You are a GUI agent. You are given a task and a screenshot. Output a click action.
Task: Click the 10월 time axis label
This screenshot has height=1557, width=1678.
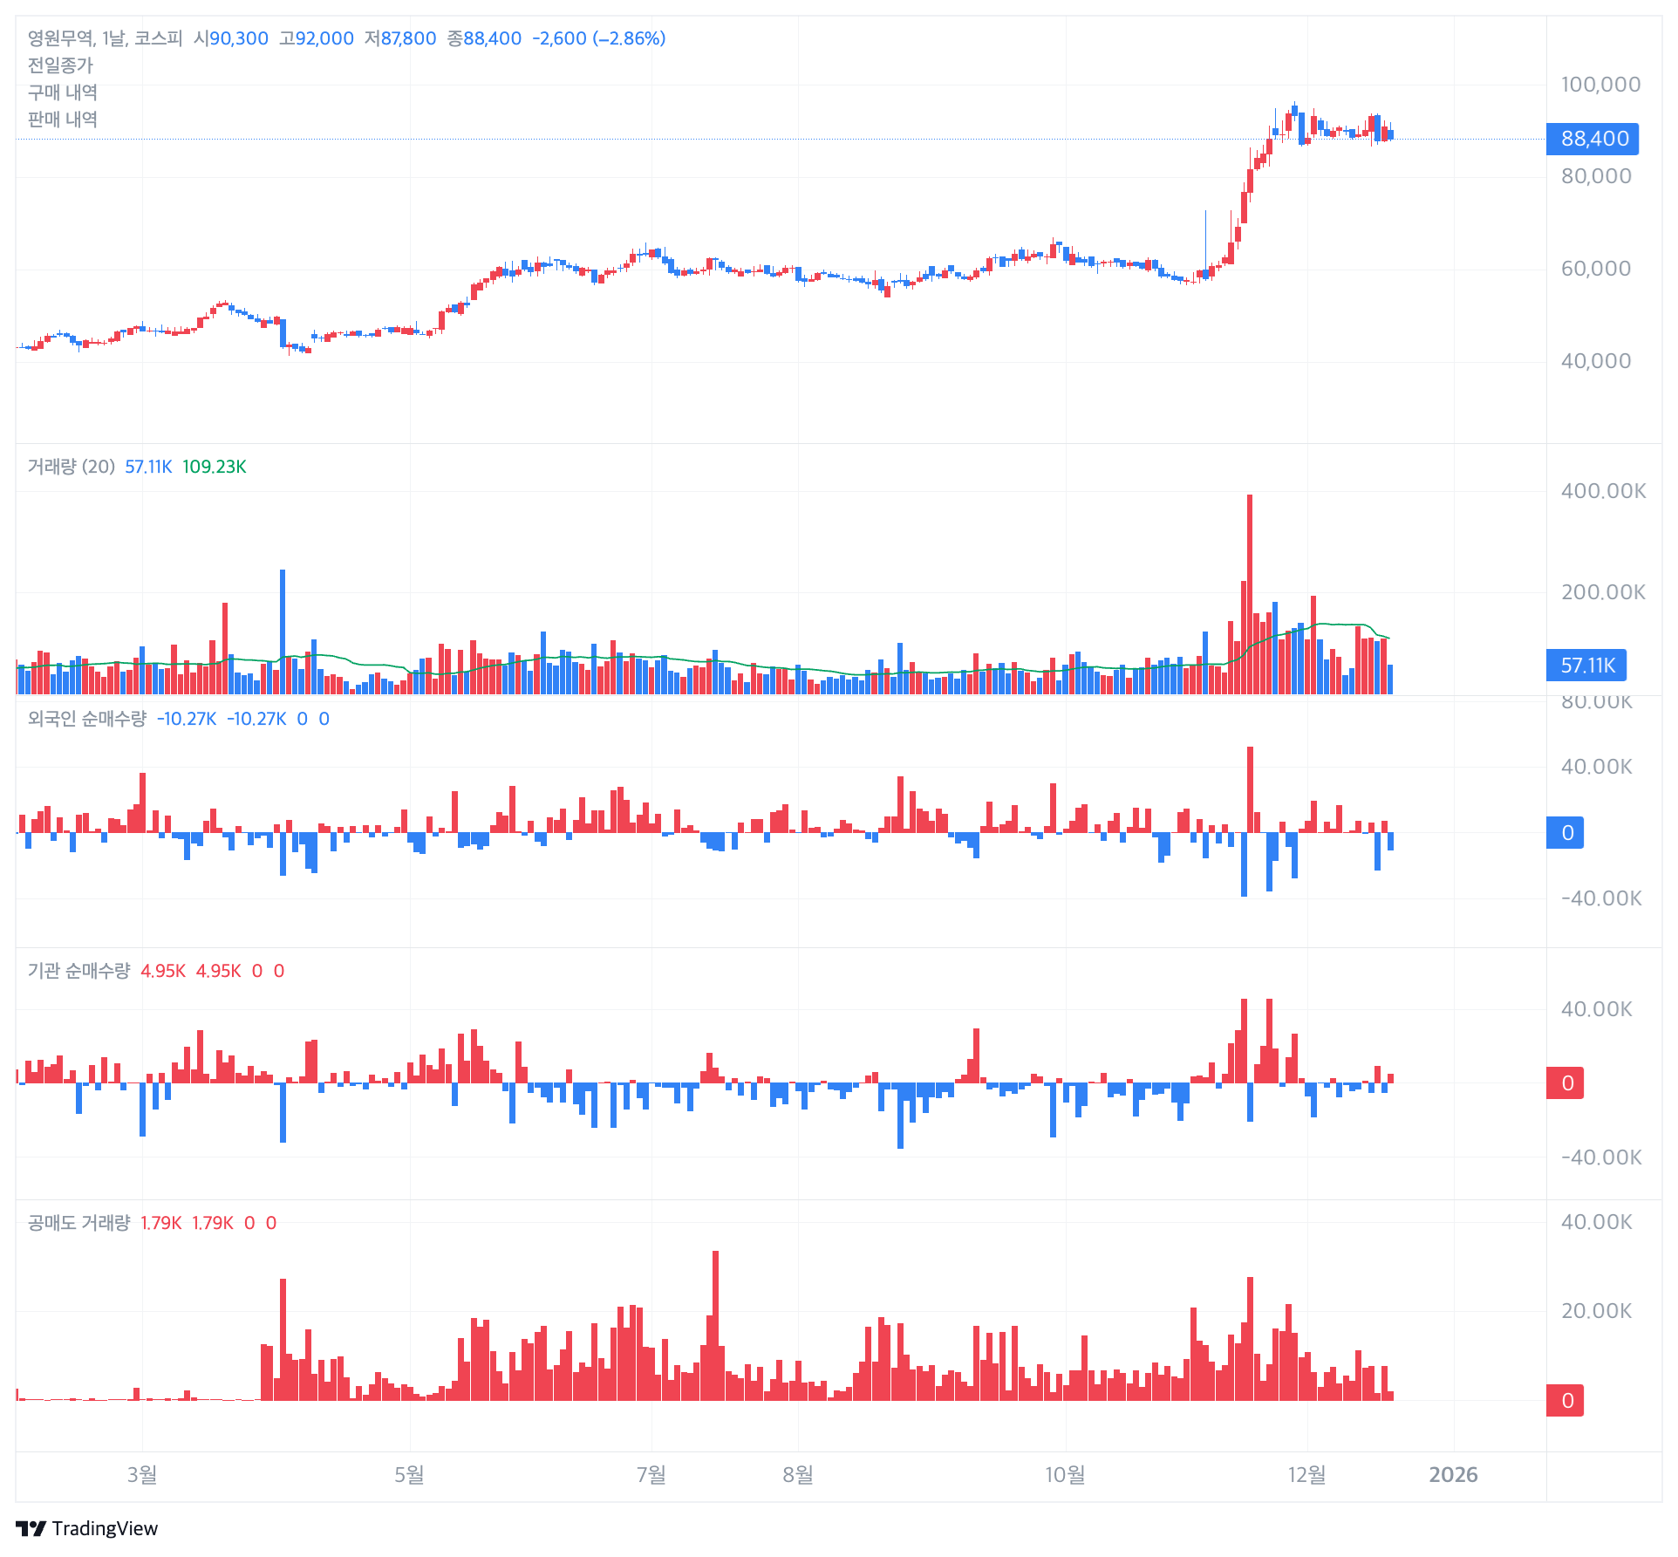1065,1475
